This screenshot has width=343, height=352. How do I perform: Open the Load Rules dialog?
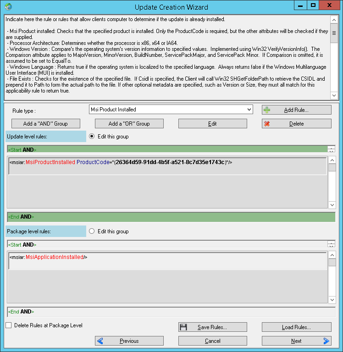(297, 327)
